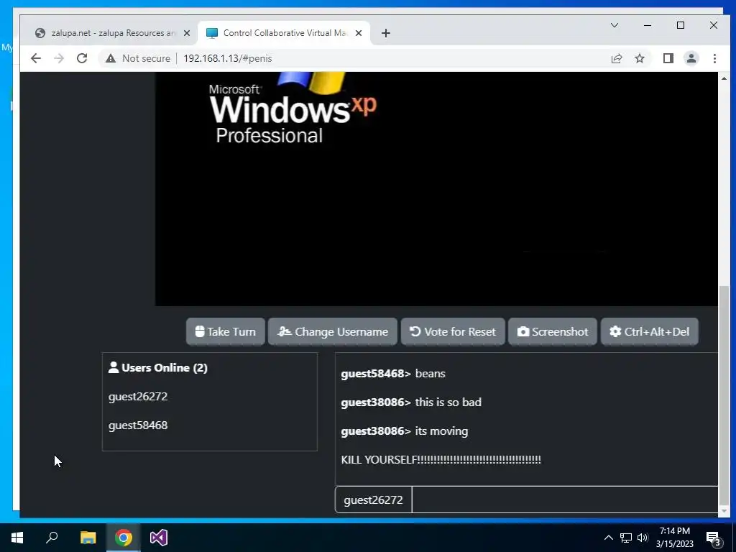Image resolution: width=736 pixels, height=552 pixels.
Task: Go back with the browser back arrow
Action: click(x=36, y=58)
